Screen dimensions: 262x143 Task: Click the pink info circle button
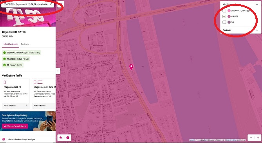[x=68, y=138]
